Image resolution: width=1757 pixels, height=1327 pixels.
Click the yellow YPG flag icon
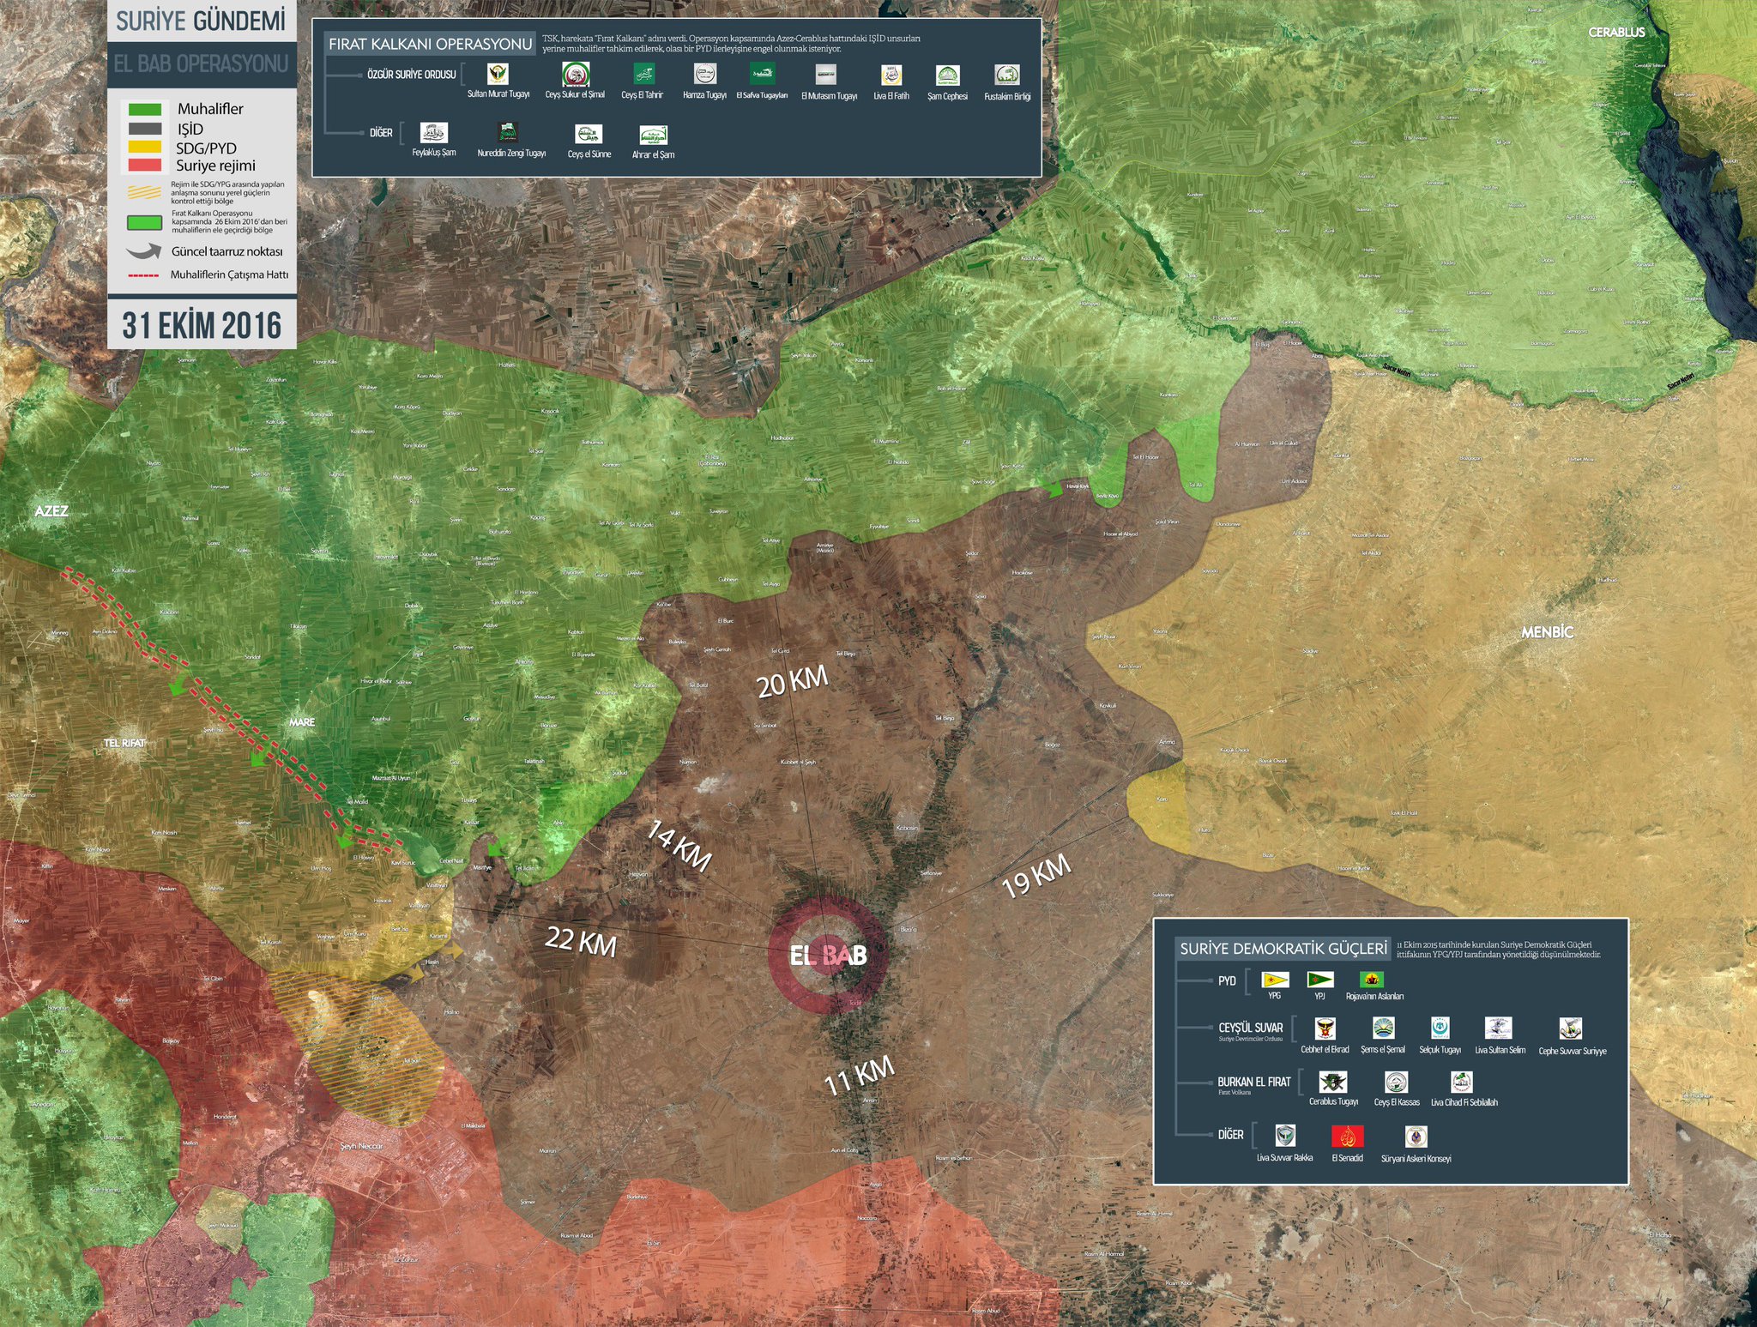[x=1275, y=980]
